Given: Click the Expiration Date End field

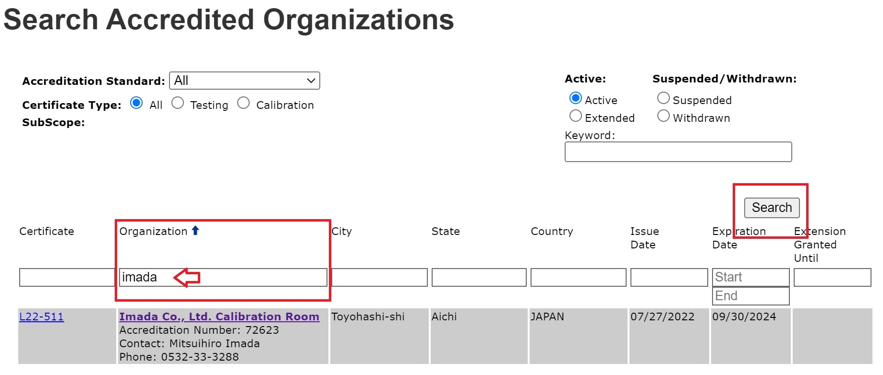Looking at the screenshot, I should point(750,296).
